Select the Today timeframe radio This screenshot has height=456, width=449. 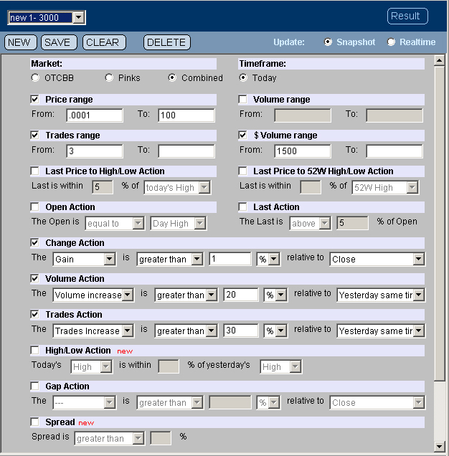pos(243,77)
